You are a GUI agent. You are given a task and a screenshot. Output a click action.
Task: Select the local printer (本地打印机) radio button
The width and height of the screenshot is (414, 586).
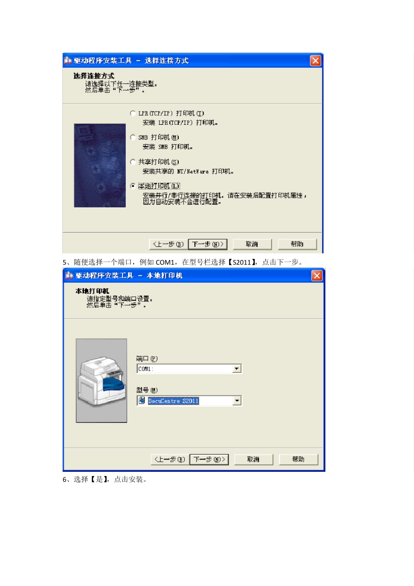click(x=133, y=186)
